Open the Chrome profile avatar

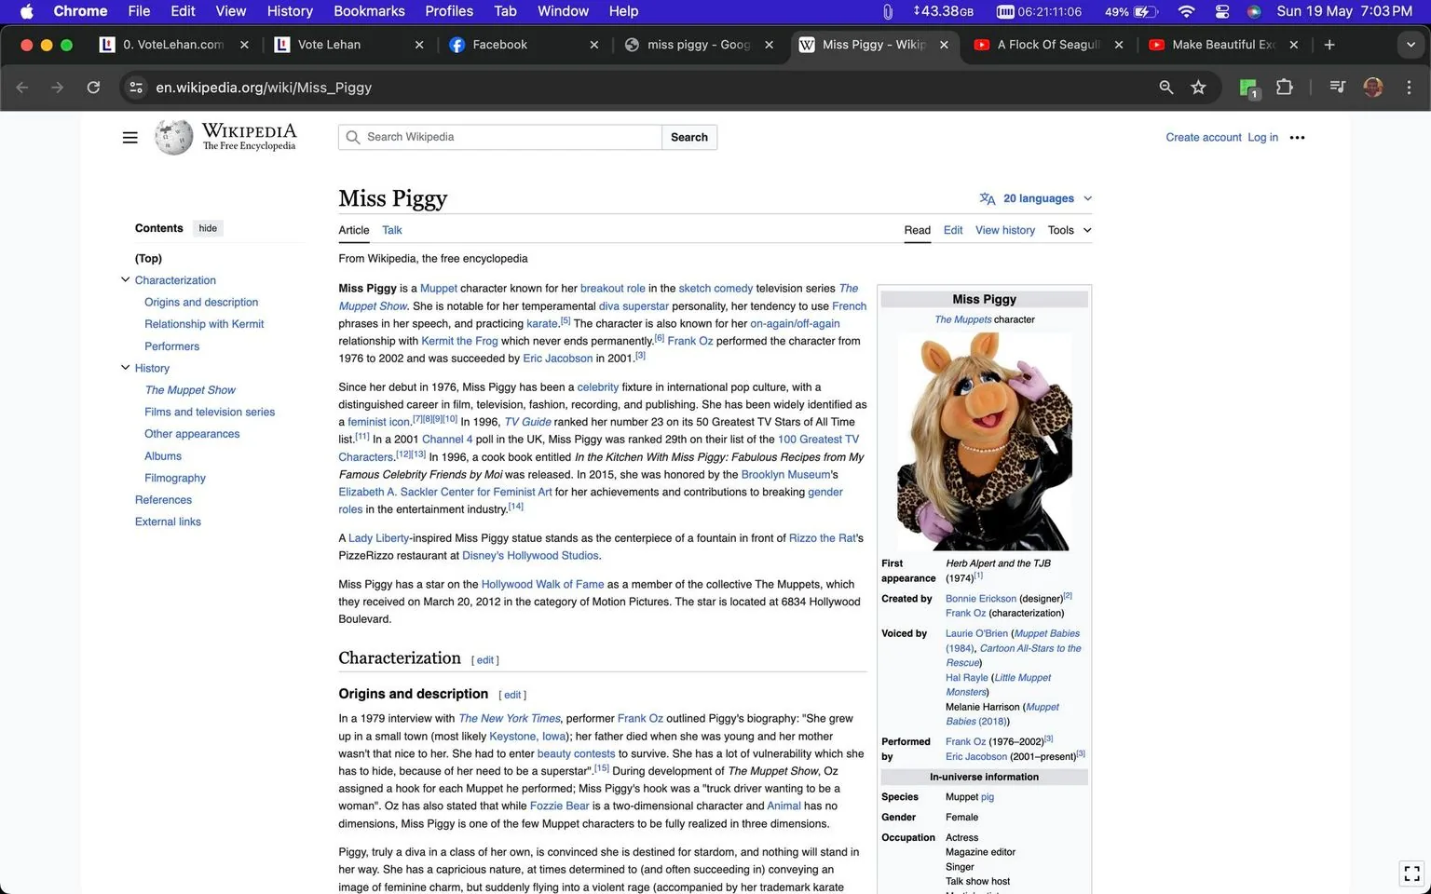(1373, 87)
